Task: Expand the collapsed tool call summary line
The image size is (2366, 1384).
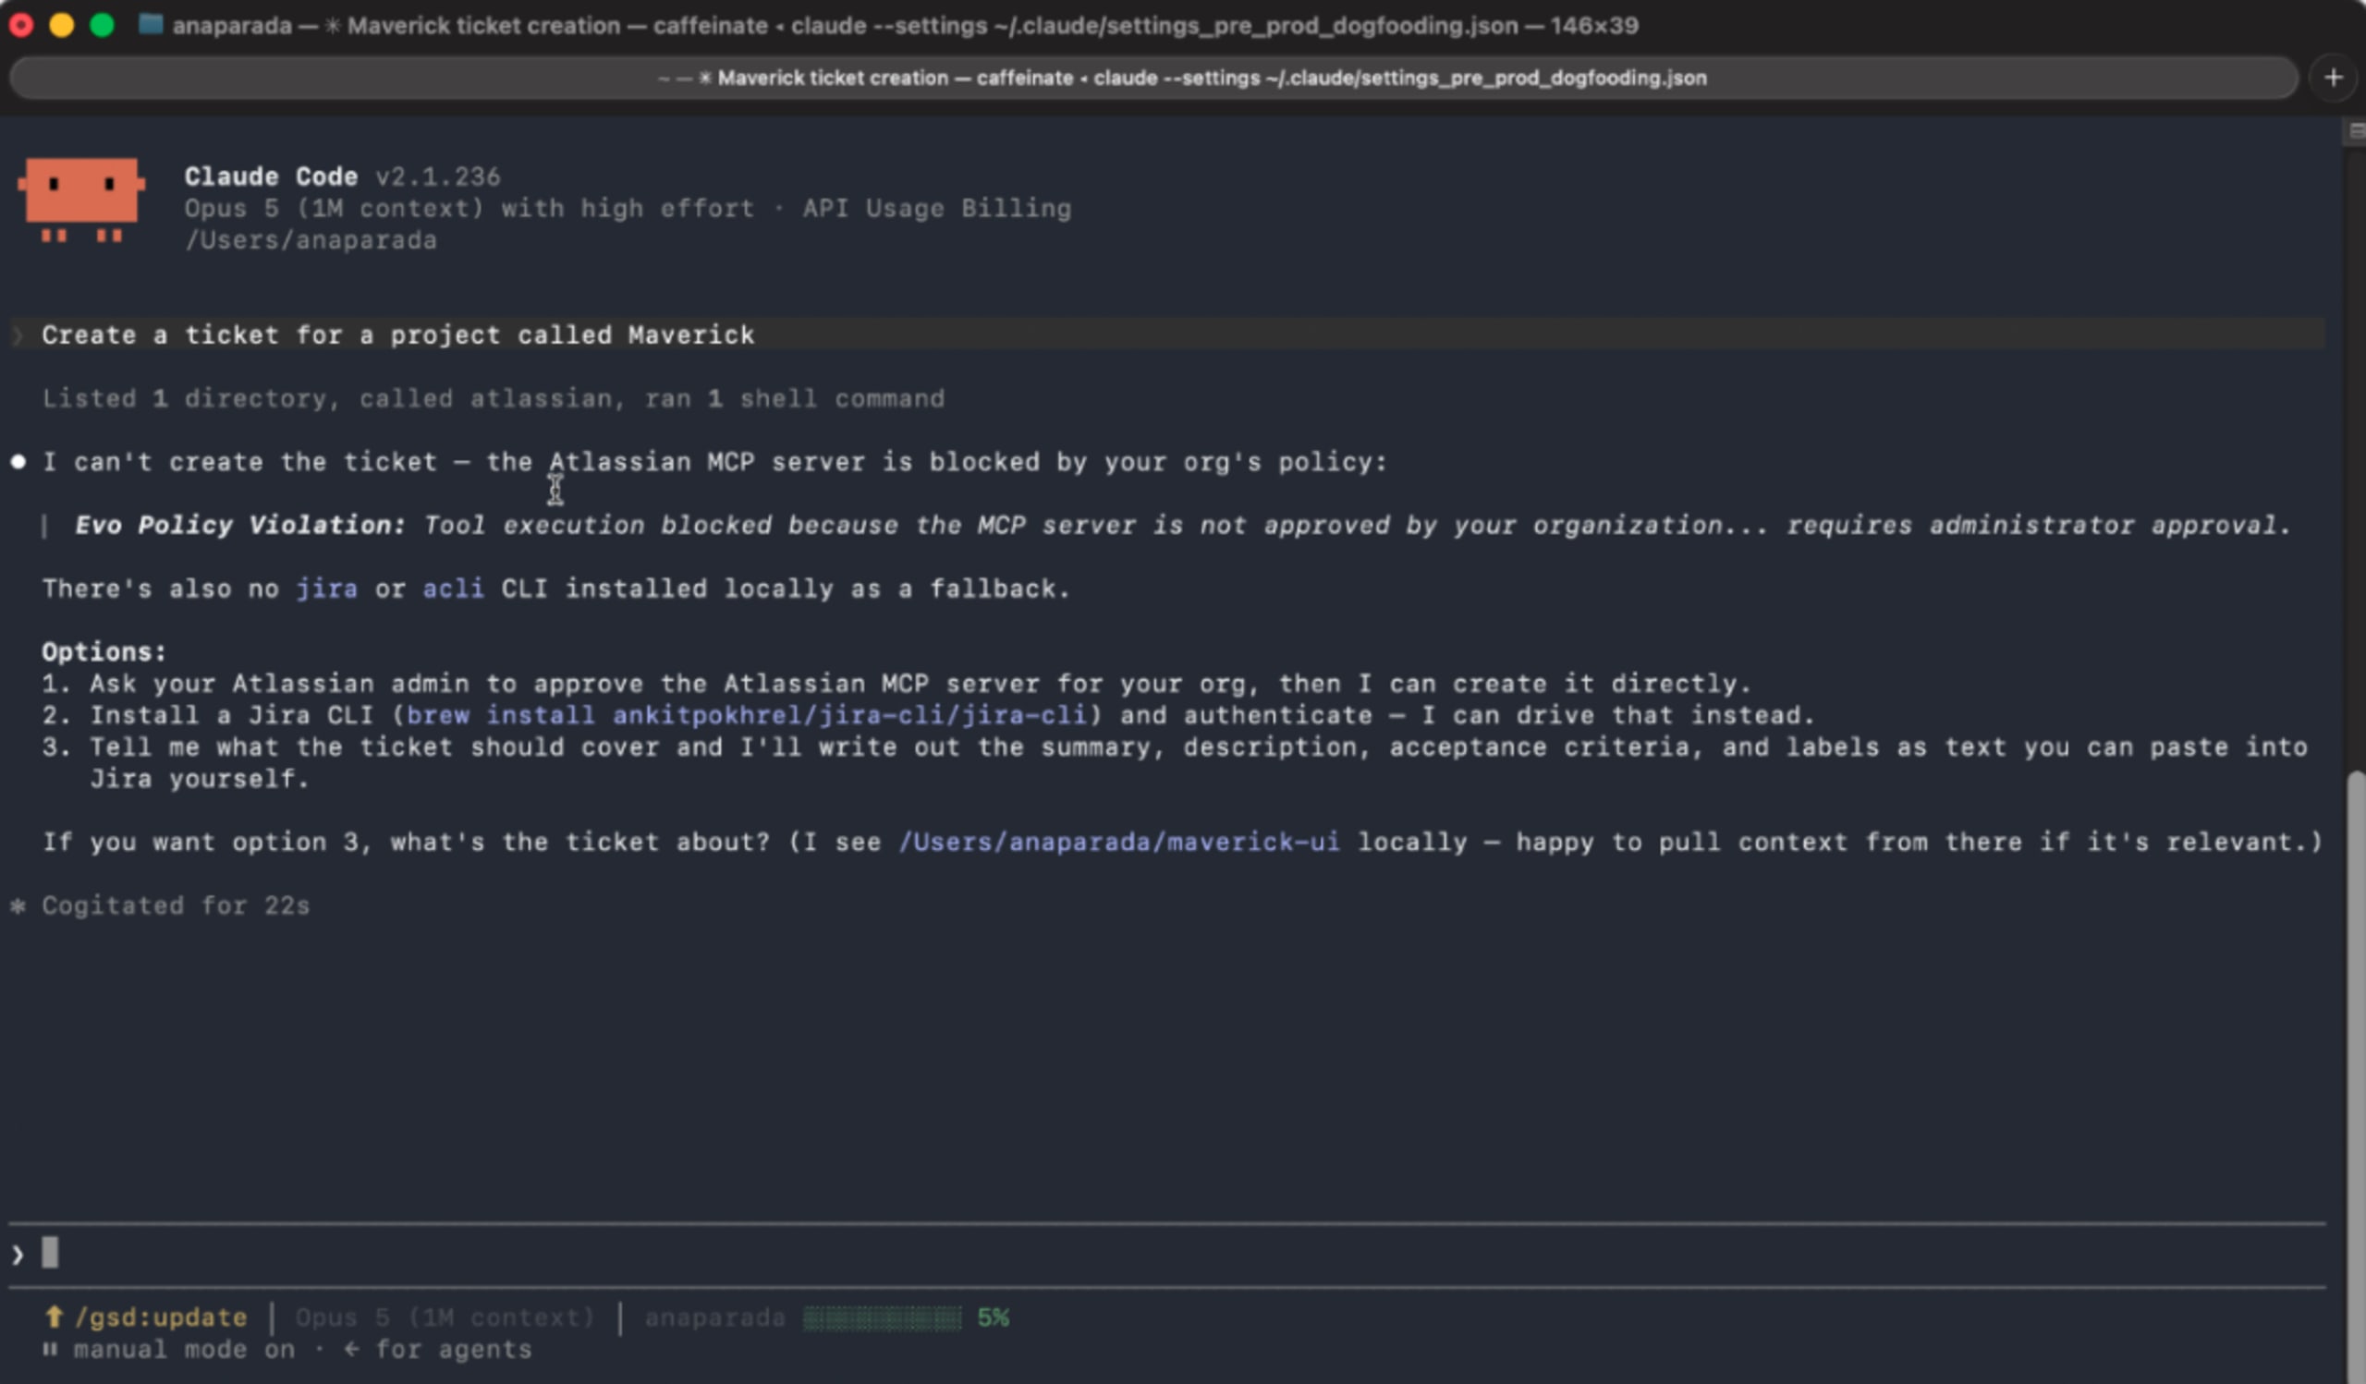Action: tap(493, 399)
